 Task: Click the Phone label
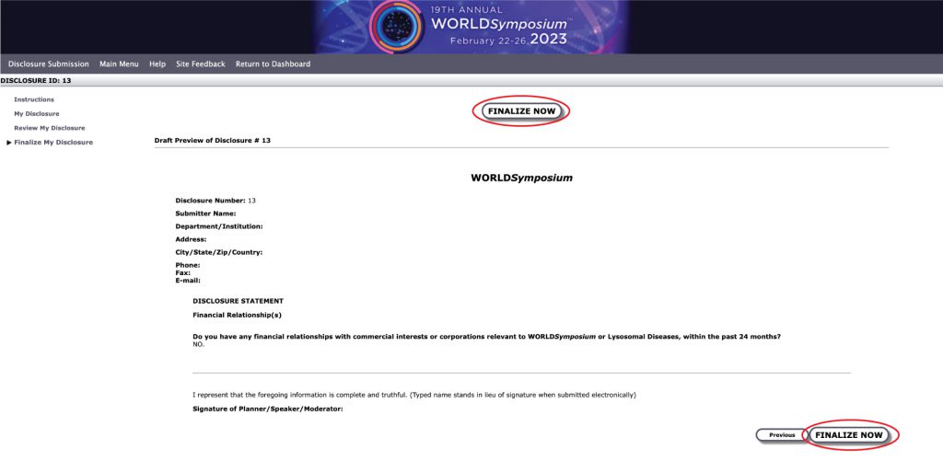click(188, 265)
